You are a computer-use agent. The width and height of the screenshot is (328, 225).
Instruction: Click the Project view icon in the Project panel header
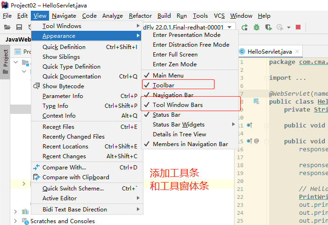tap(18, 52)
